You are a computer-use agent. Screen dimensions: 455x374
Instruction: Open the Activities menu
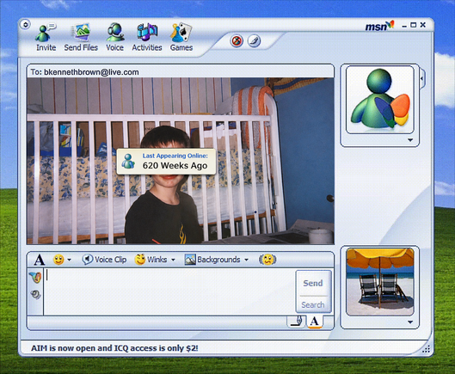(x=147, y=38)
